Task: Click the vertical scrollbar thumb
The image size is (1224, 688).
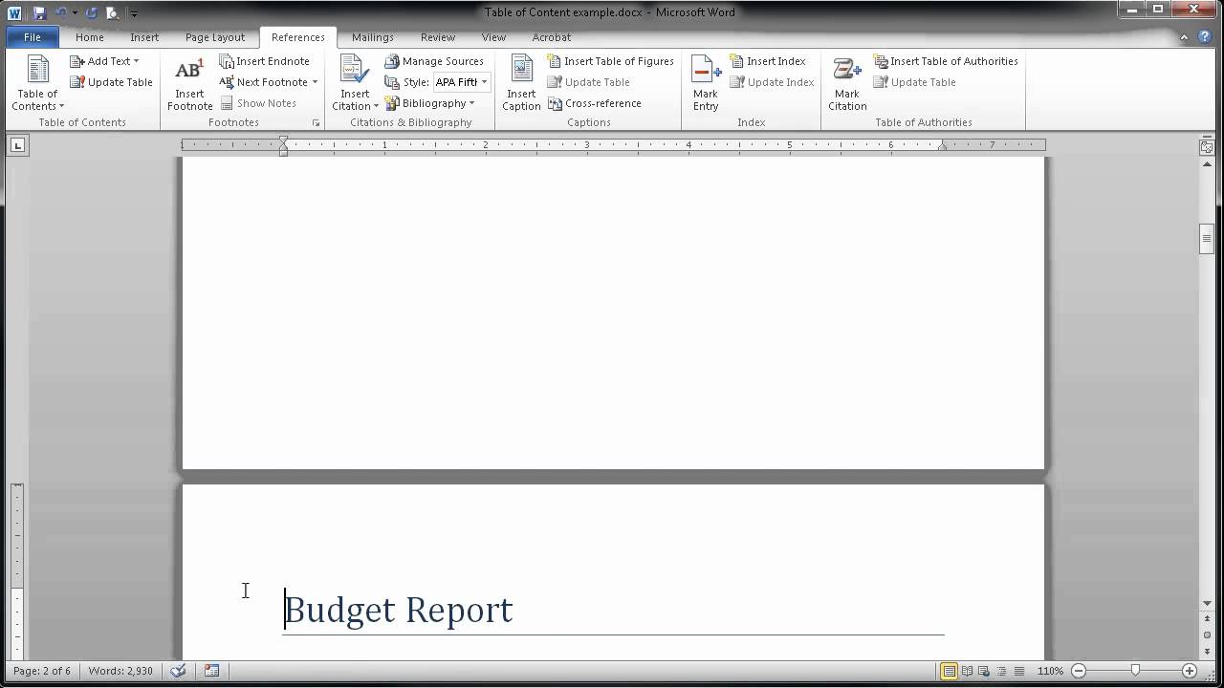Action: [1206, 238]
